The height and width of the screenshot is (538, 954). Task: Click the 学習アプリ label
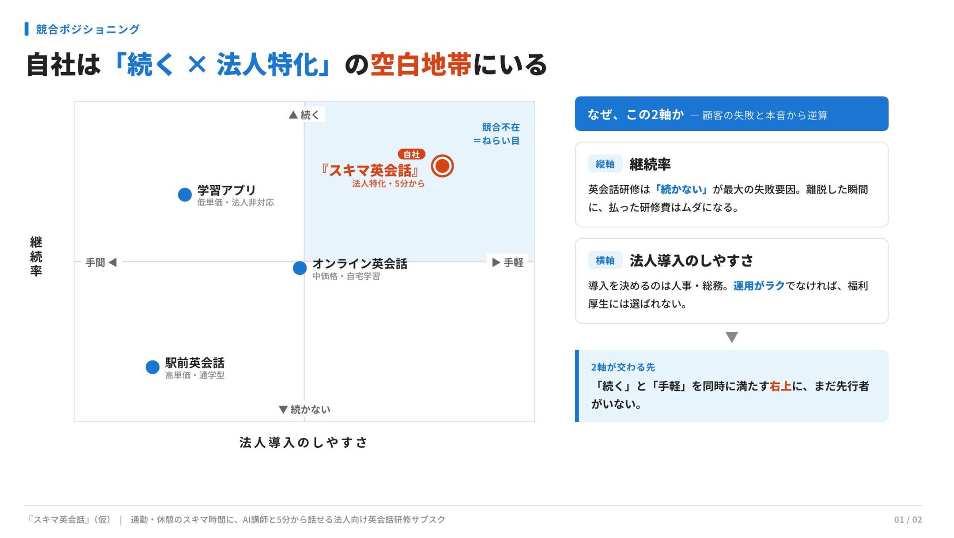pyautogui.click(x=226, y=190)
